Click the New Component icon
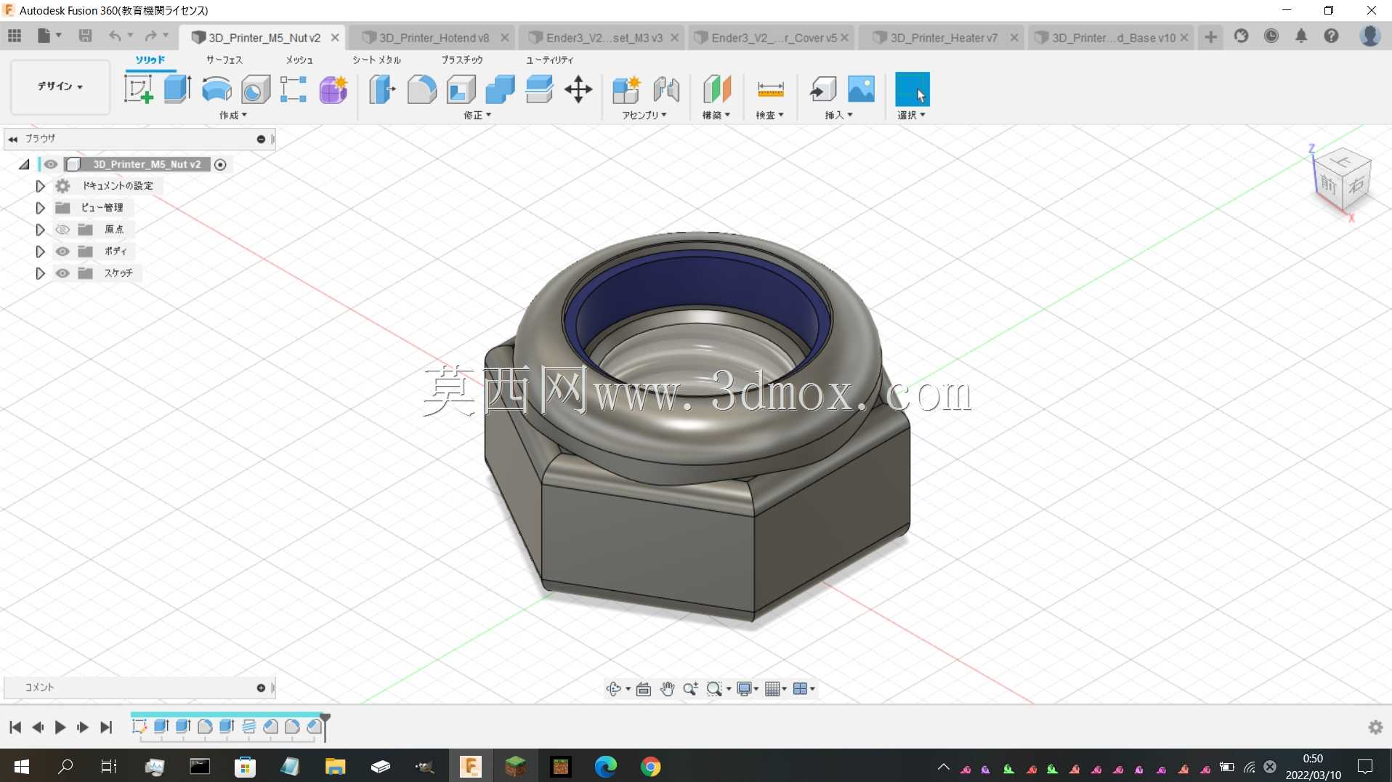 tap(626, 89)
